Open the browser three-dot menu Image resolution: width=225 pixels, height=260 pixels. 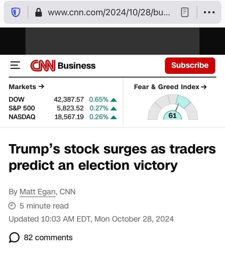tap(209, 12)
